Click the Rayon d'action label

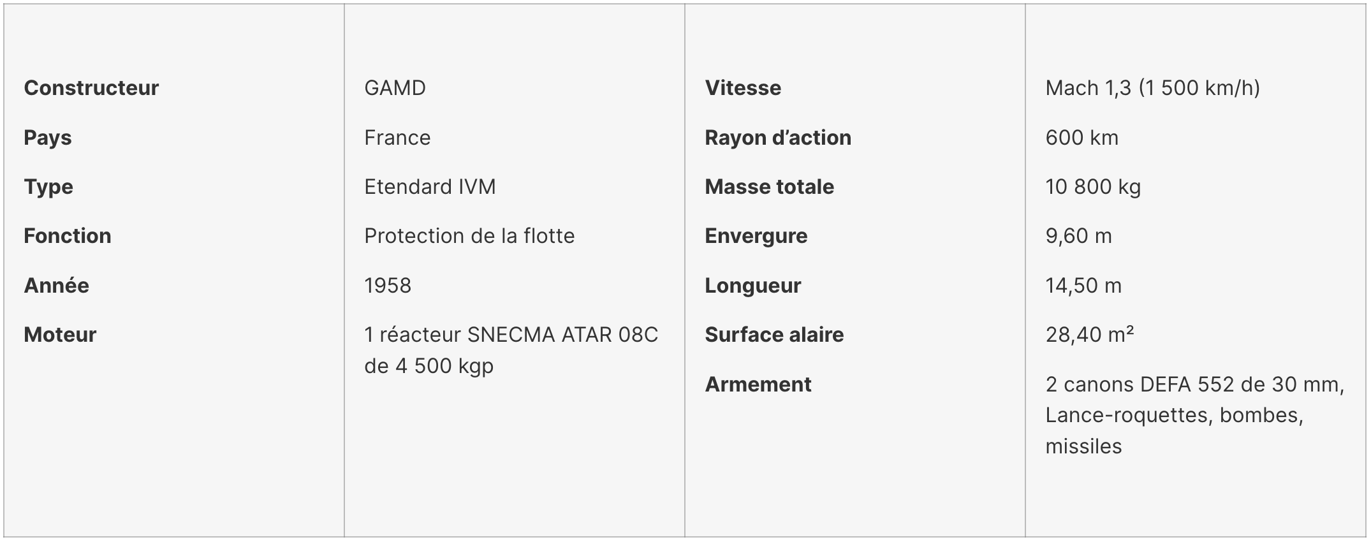click(x=778, y=138)
